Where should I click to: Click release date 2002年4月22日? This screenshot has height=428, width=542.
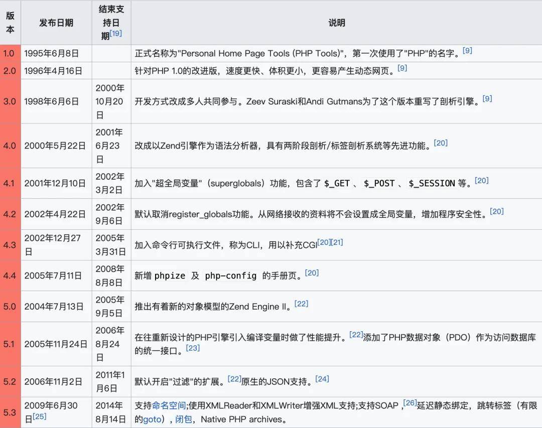55,214
